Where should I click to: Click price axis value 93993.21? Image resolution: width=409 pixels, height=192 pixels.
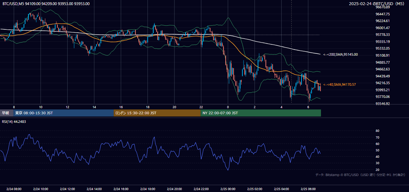point(382,90)
